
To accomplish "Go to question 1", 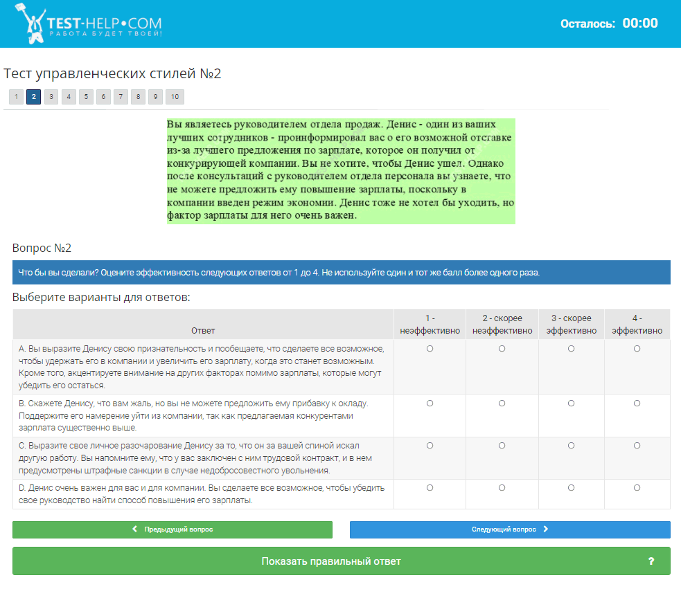I will [x=16, y=97].
